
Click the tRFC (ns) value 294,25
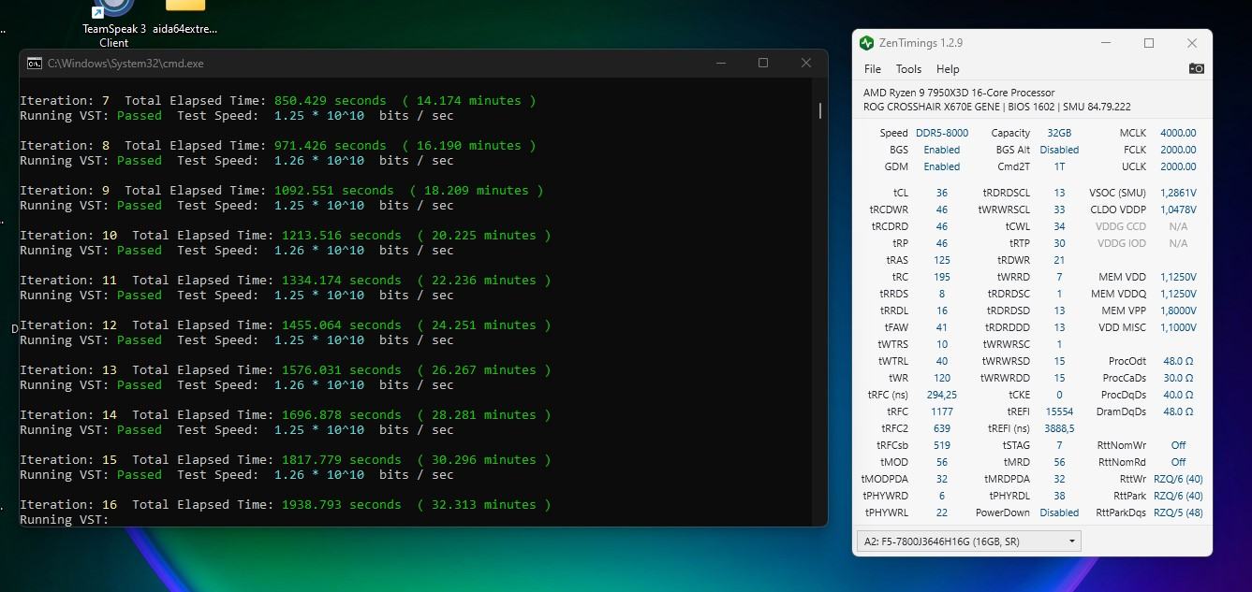[942, 395]
